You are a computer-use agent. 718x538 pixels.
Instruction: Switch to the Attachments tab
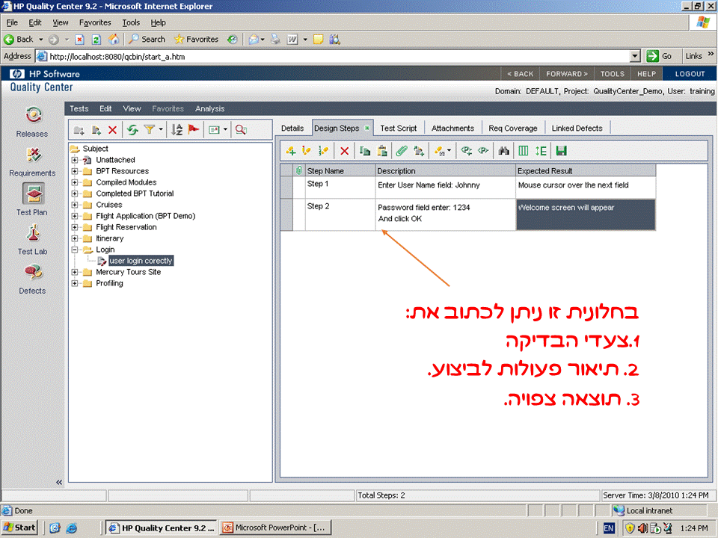click(x=452, y=129)
